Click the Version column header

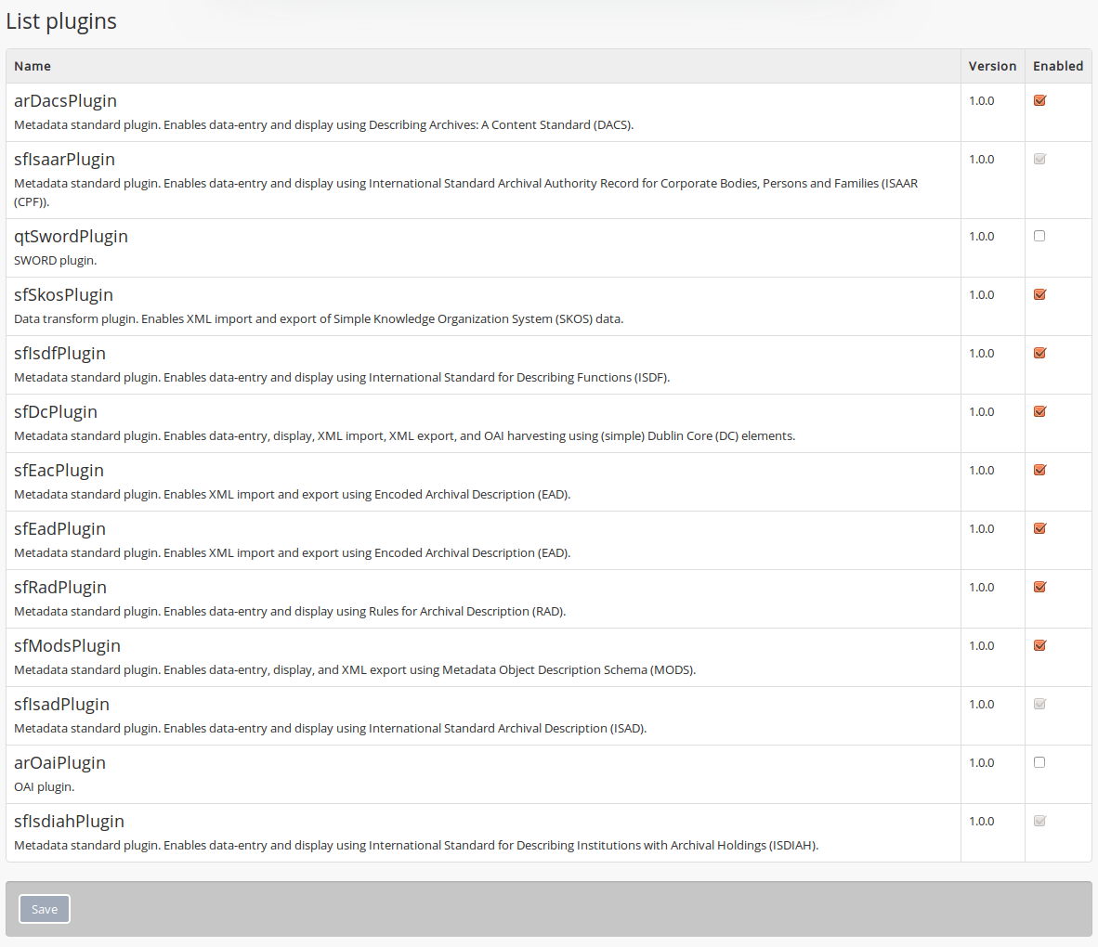(x=992, y=66)
